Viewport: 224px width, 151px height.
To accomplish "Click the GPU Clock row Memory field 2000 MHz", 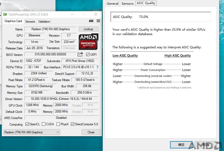I will click(61, 105).
